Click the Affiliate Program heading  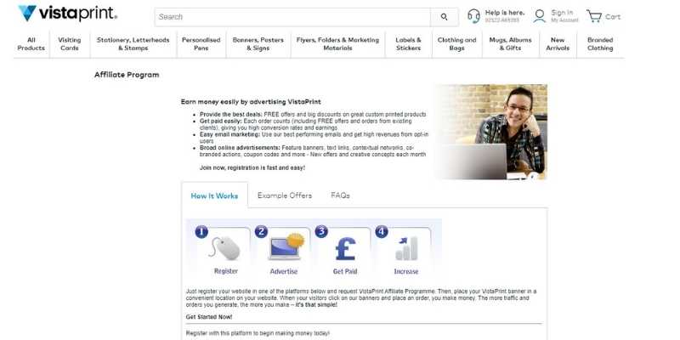point(127,75)
